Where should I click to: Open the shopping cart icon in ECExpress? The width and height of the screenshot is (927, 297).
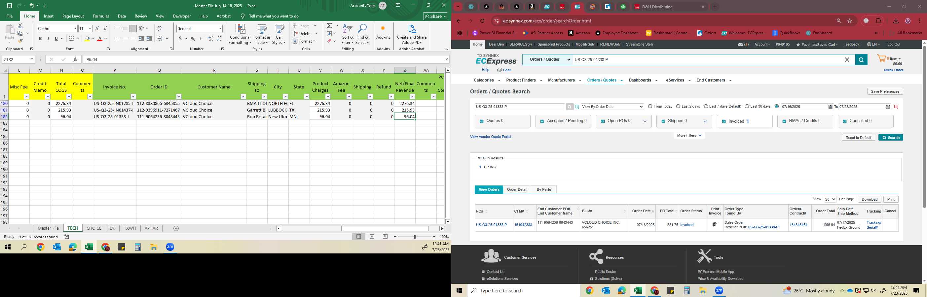coord(881,58)
